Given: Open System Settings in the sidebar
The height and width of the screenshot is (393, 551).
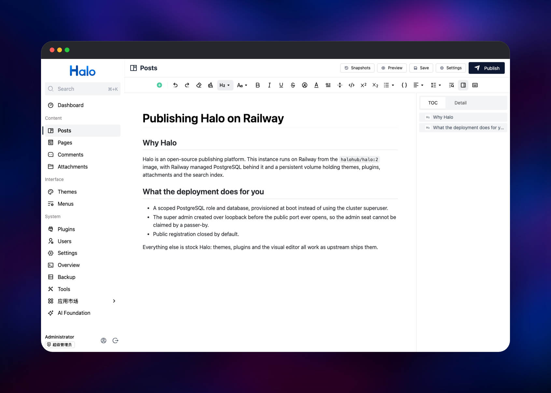Looking at the screenshot, I should tap(83, 253).
